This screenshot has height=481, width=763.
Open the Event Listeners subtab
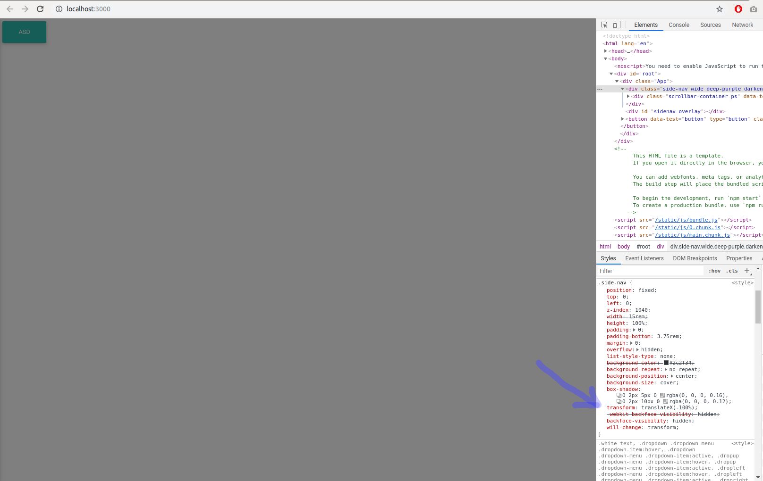click(x=644, y=258)
